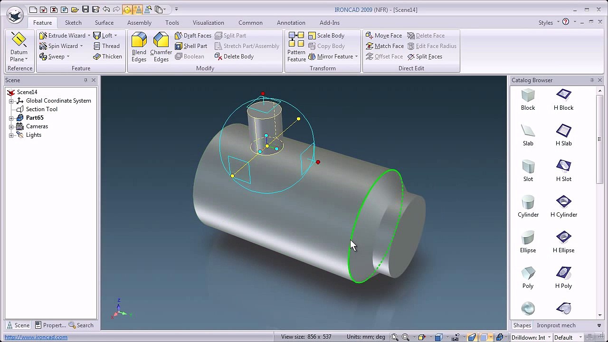Select the Slab catalog shape
This screenshot has height=342, width=608.
coord(528,135)
